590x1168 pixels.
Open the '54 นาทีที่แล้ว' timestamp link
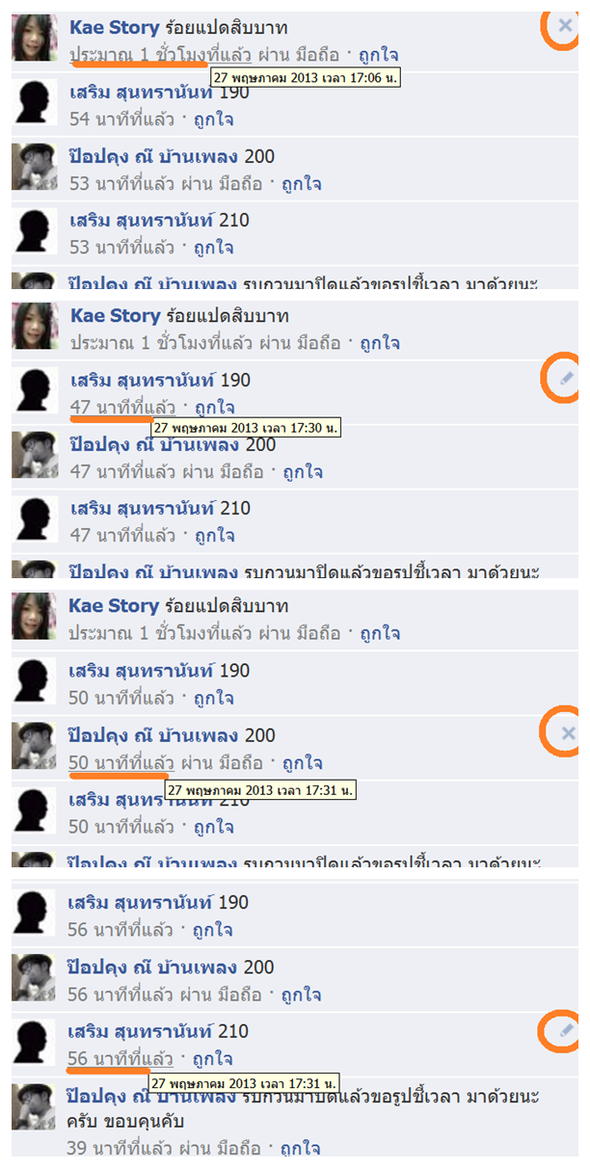coord(123,119)
